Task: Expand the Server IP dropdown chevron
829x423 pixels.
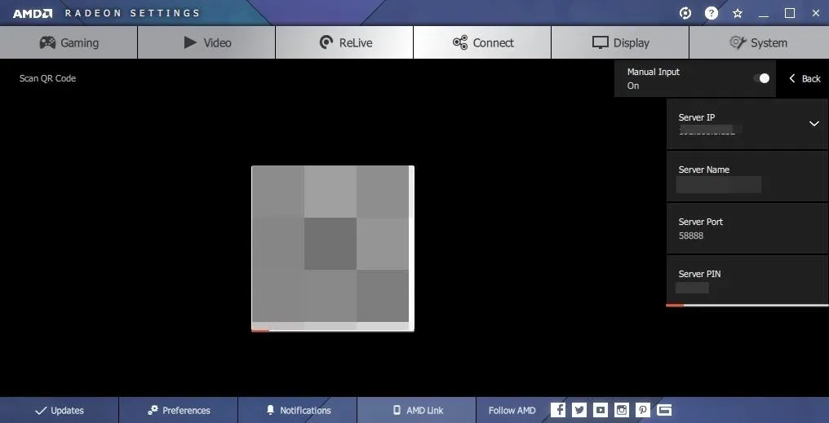Action: tap(813, 124)
